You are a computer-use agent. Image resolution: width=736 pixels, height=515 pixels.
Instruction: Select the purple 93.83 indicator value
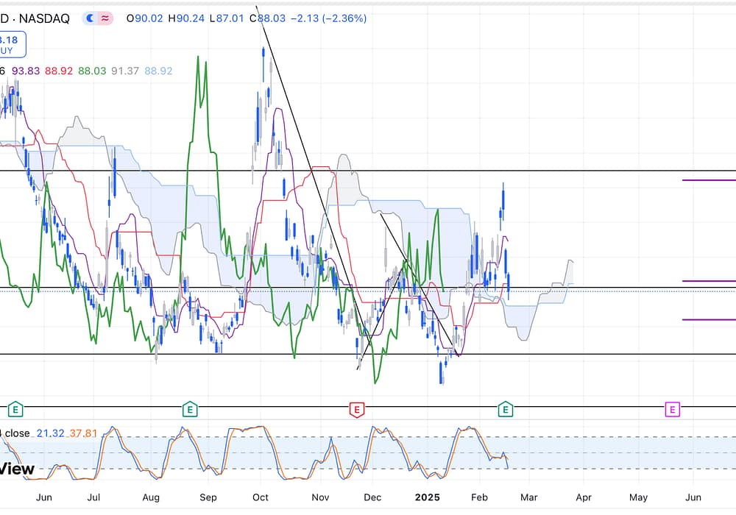click(x=26, y=71)
